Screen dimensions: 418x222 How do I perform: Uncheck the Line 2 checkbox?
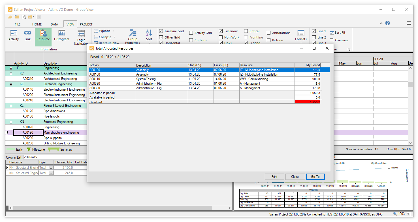pyautogui.click(x=314, y=37)
